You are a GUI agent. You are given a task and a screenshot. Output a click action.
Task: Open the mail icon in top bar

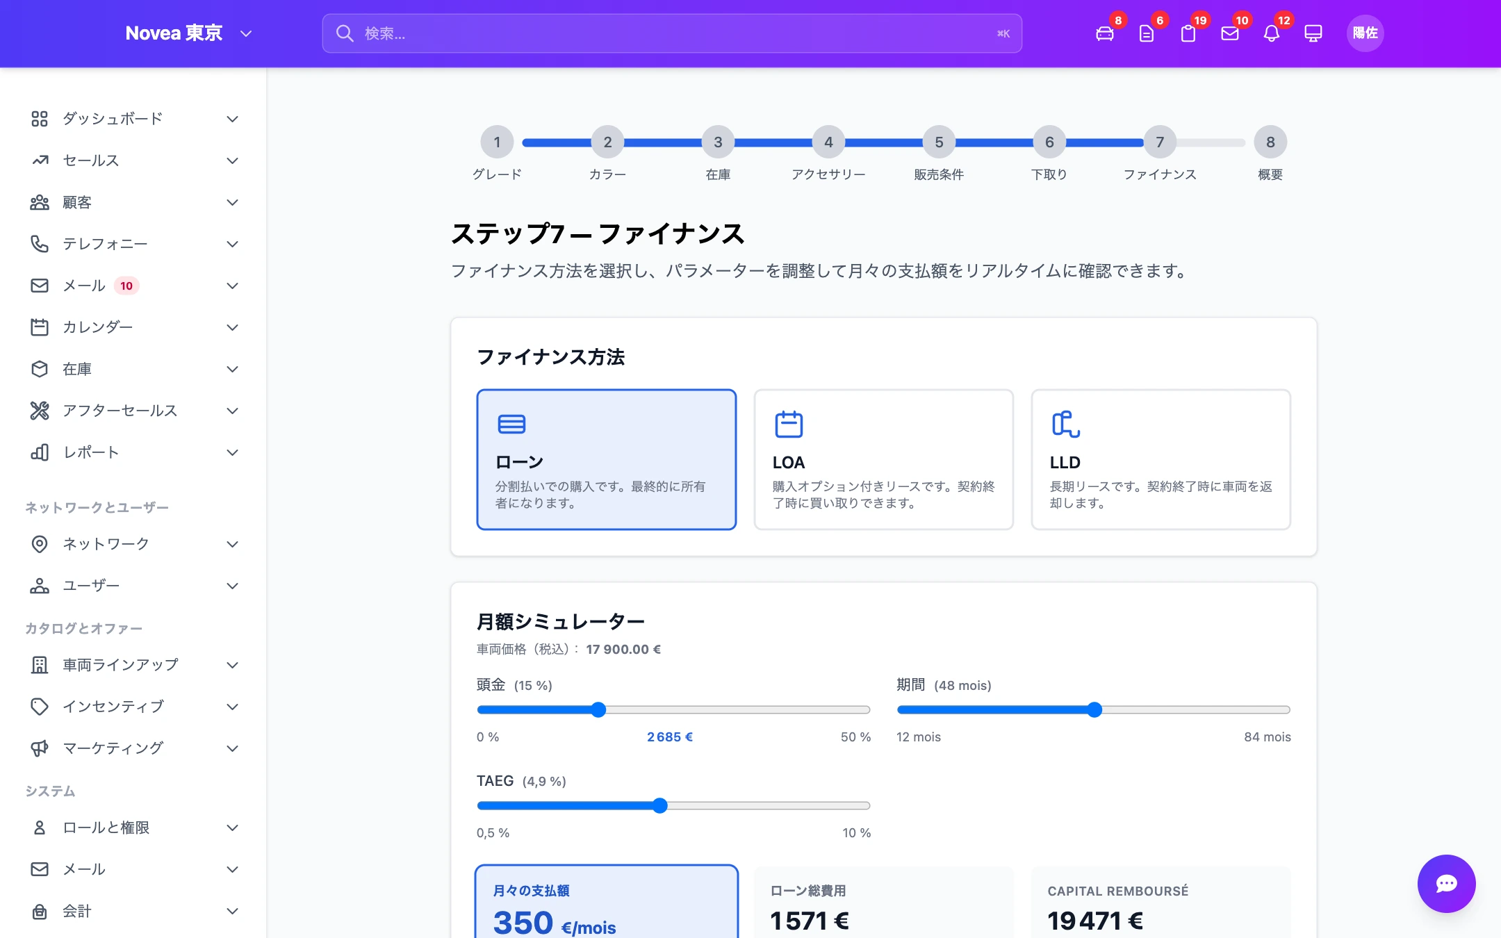1229,33
